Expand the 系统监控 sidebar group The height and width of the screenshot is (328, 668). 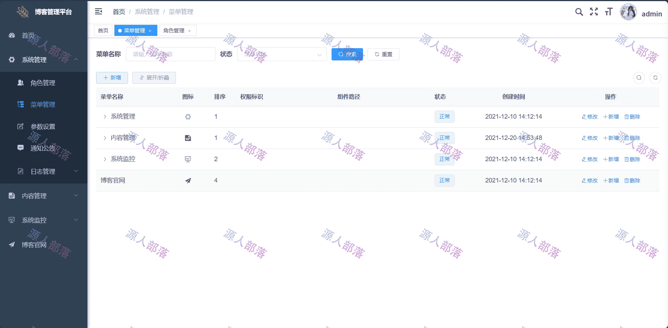44,220
